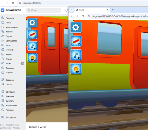Screen dimensions: 148x130
Task: Open notifications bell in VK header
Action: [x=67, y=10]
